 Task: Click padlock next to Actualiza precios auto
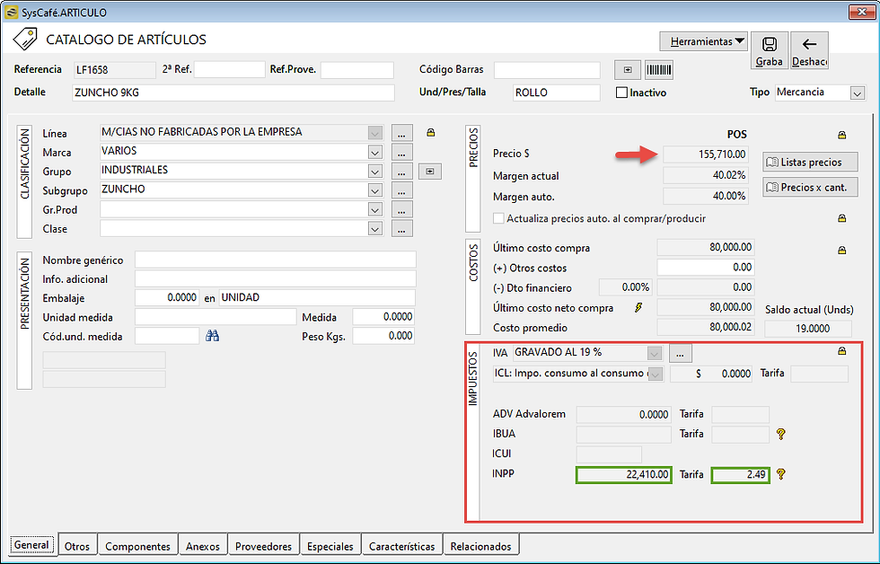[842, 218]
